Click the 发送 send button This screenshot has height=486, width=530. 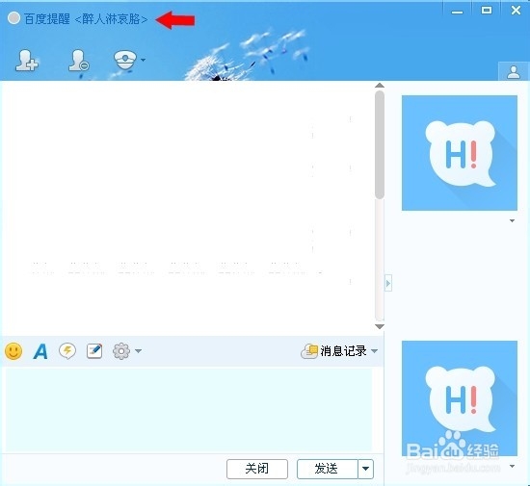click(327, 469)
